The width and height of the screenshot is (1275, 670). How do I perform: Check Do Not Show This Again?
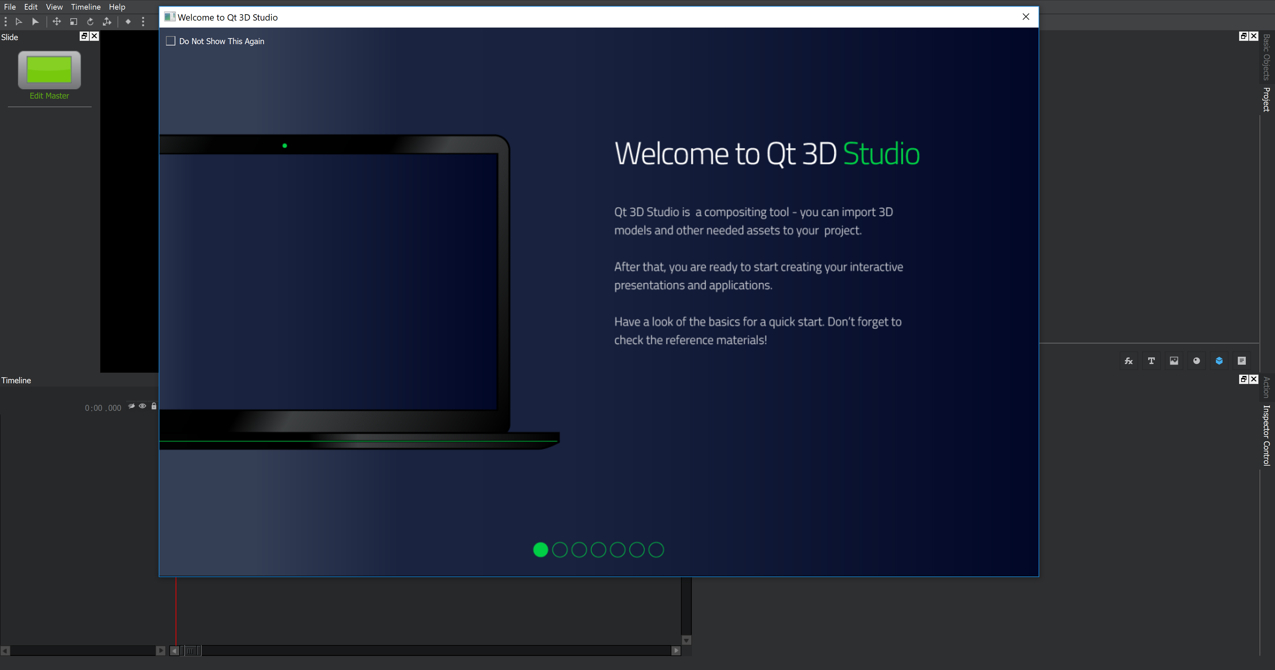(x=171, y=41)
